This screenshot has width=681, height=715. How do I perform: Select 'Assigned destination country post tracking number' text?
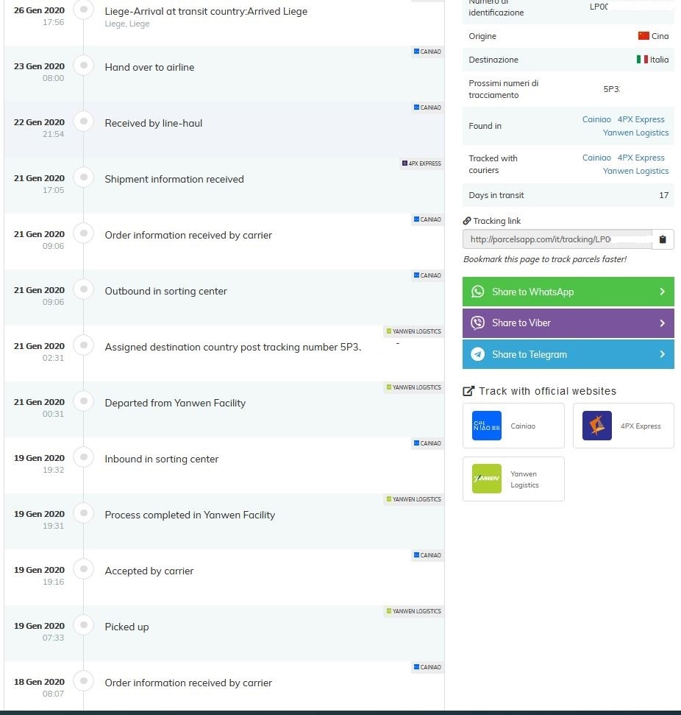(221, 347)
